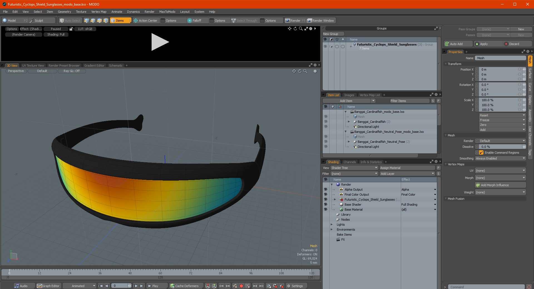Viewport: 534px width, 289px height.
Task: Switch to Channels tab
Action: point(350,162)
